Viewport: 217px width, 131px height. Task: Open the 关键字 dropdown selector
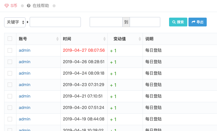(15, 22)
